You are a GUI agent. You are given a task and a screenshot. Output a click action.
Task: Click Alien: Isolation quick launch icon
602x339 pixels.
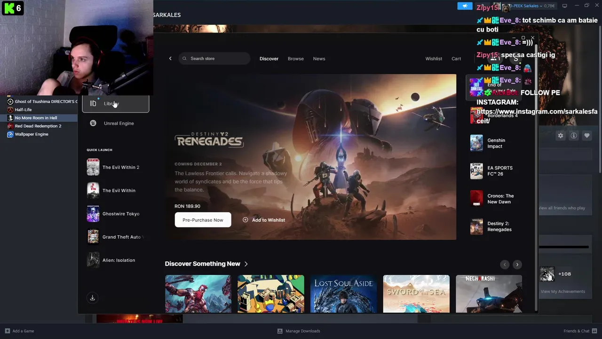tap(93, 260)
